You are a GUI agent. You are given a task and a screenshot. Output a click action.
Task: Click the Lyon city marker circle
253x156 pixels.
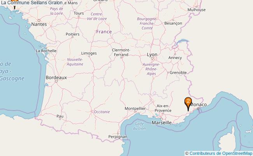click(x=152, y=58)
